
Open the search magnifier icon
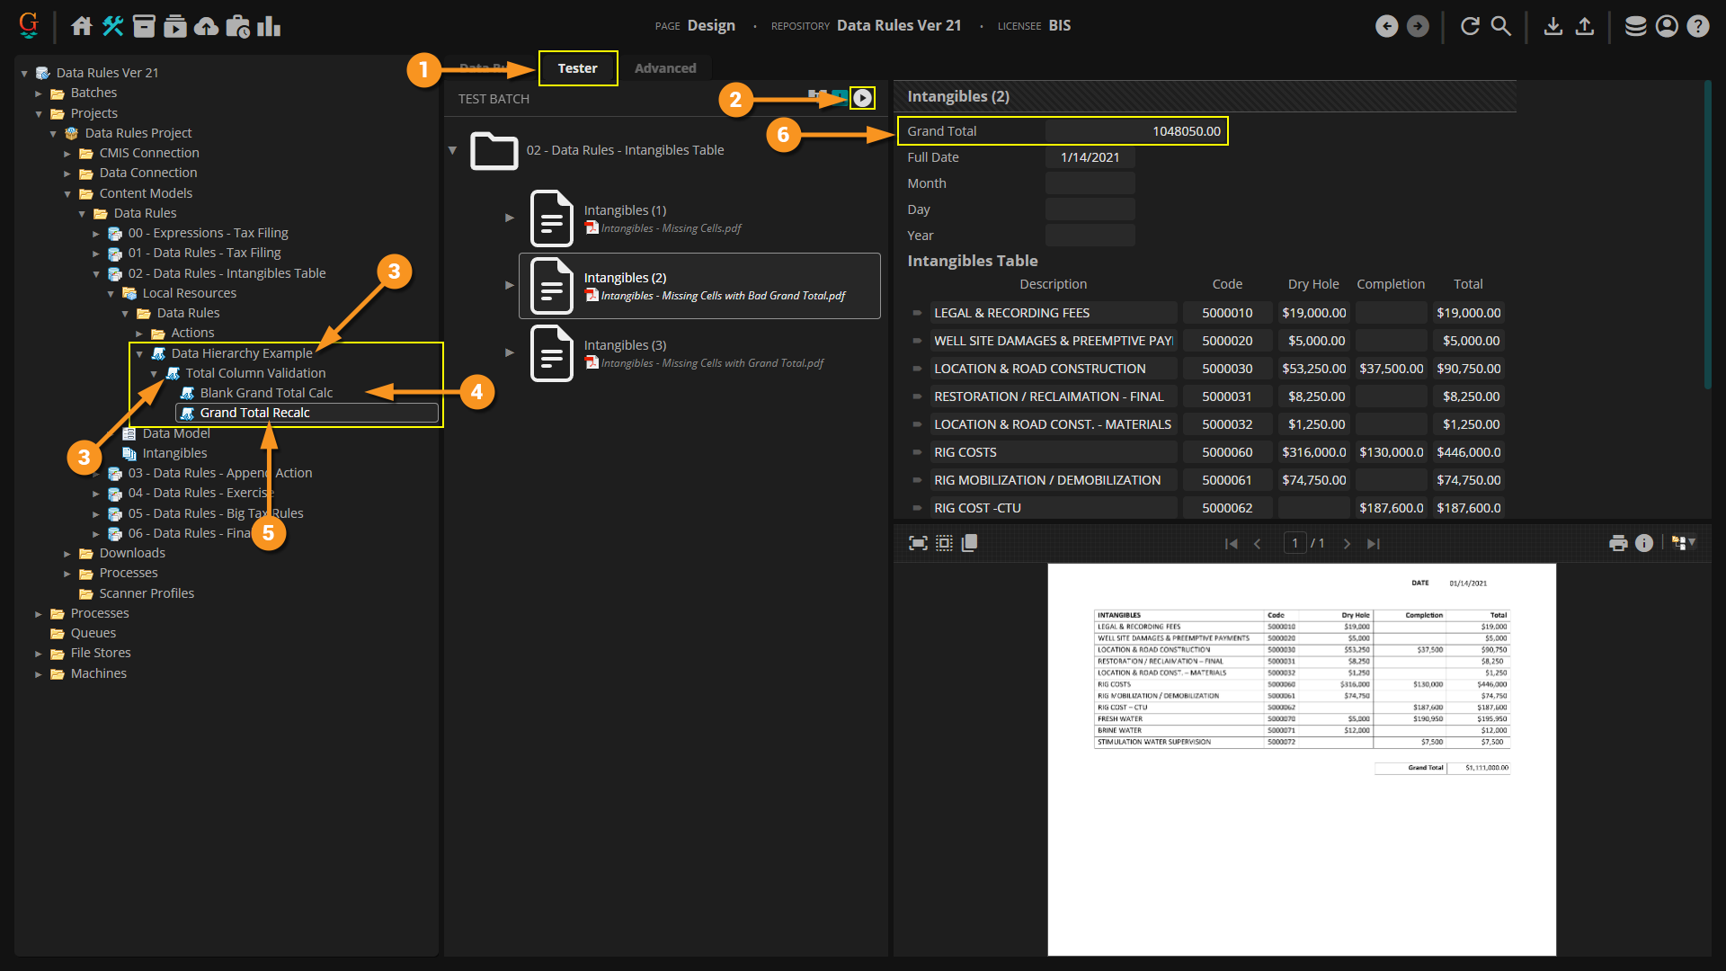[1500, 26]
